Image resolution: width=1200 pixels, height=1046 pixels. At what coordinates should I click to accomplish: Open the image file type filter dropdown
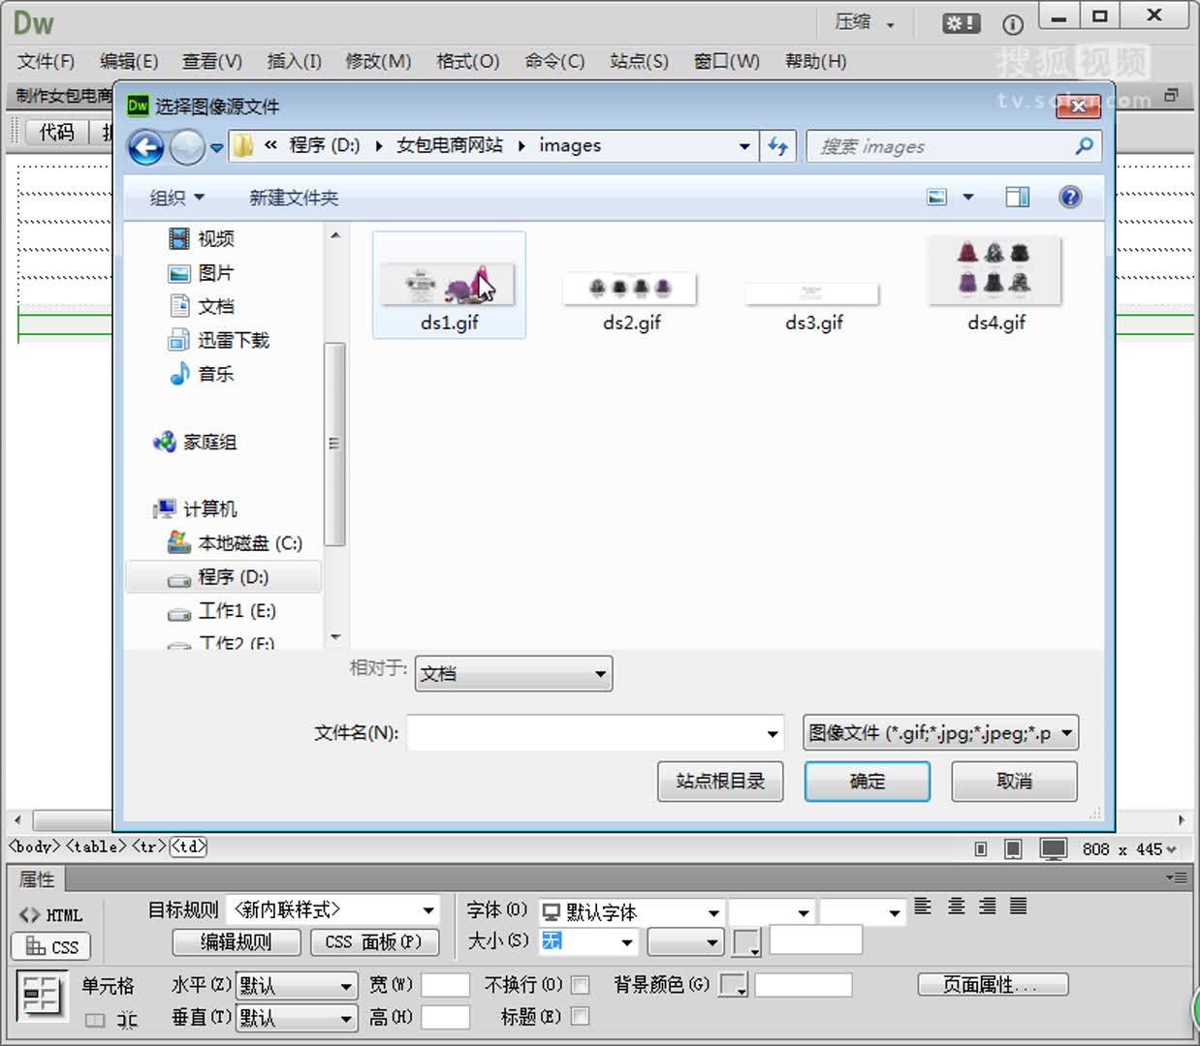click(940, 733)
